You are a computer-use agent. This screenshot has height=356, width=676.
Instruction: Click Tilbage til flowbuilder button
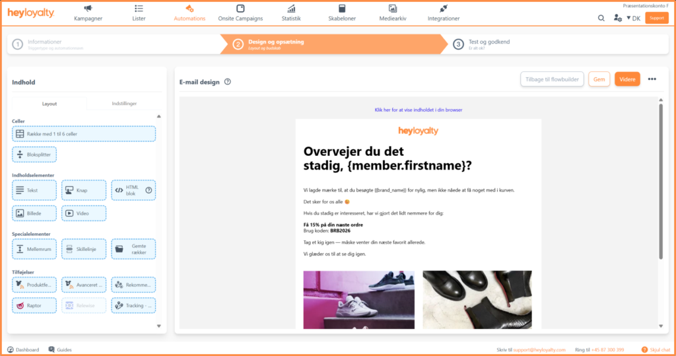click(x=552, y=79)
